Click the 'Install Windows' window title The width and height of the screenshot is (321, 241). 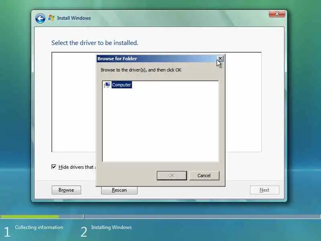(74, 18)
